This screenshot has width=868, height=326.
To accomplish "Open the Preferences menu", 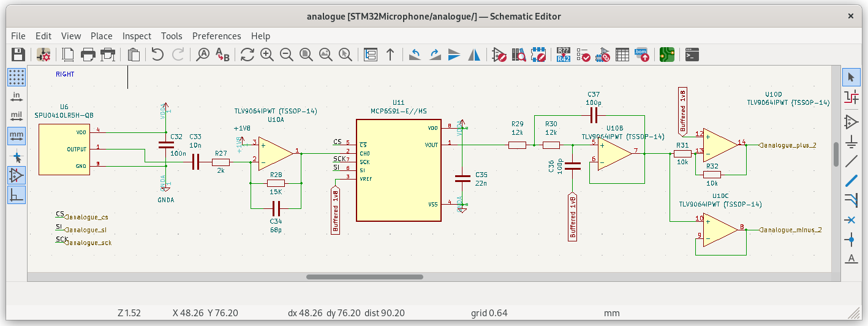I will [216, 36].
